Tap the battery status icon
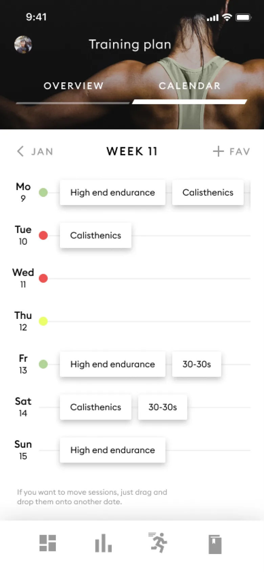Screen dimensions: 264x572 click(243, 17)
